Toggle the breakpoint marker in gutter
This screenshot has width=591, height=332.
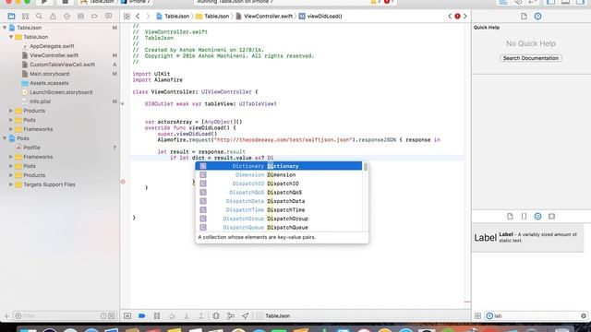click(x=123, y=182)
